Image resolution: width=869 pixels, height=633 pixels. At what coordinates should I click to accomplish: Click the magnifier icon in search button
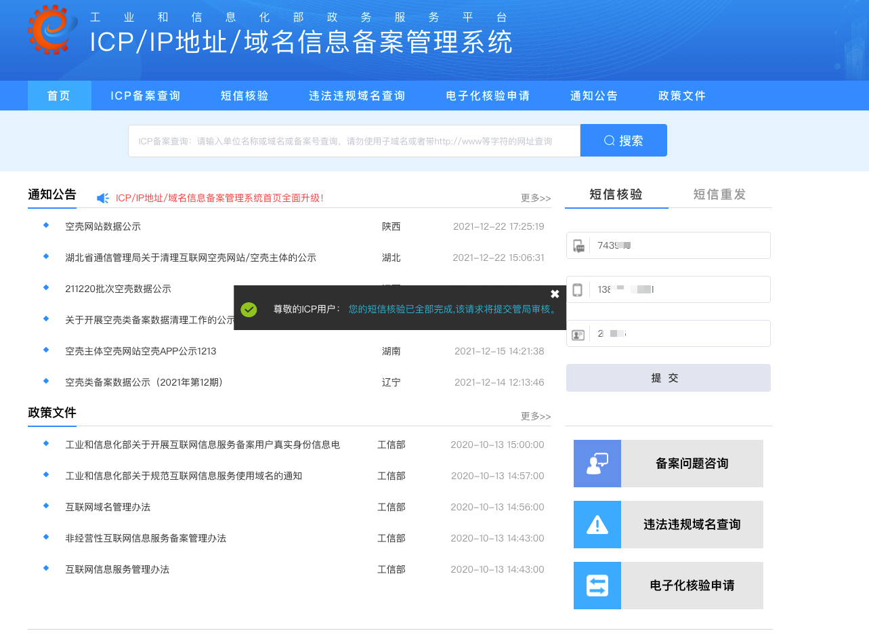tap(610, 140)
